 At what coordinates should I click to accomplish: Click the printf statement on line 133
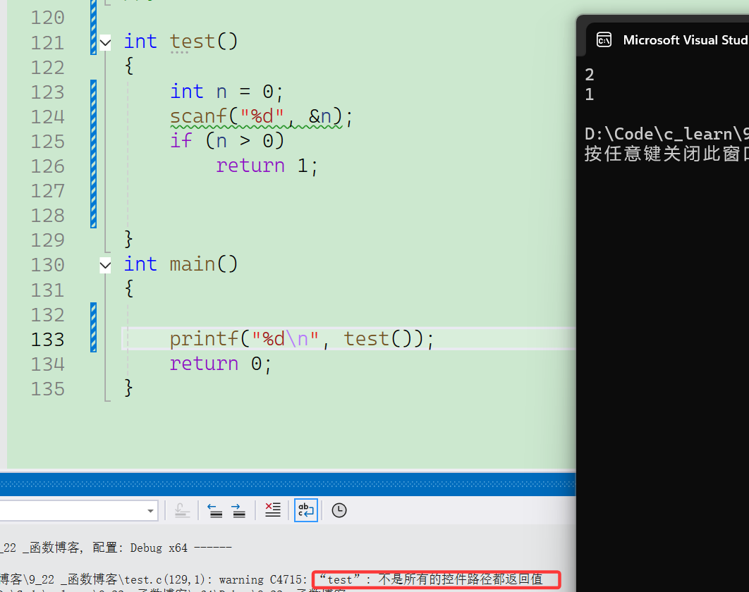coord(301,339)
